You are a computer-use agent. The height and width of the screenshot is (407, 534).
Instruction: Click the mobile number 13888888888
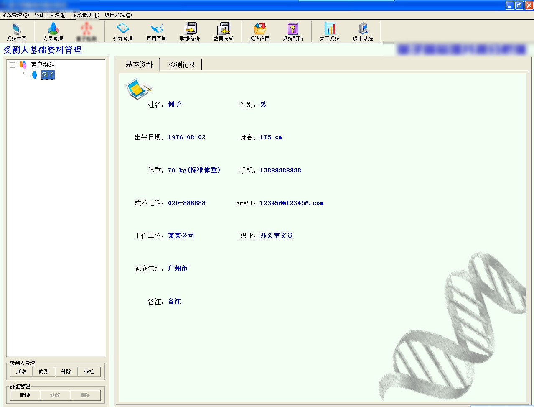coord(280,170)
